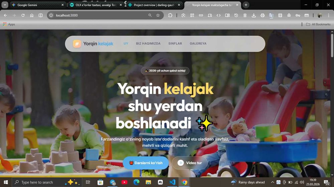Open developer tools code brackets icon
The image size is (334, 187).
[x=218, y=15]
